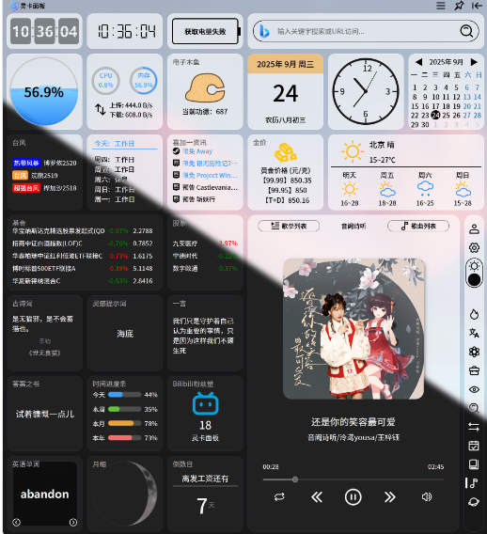Screen dimensions: 487x534
Task: Open the magnifier search icon in the sidebar
Action: click(474, 408)
